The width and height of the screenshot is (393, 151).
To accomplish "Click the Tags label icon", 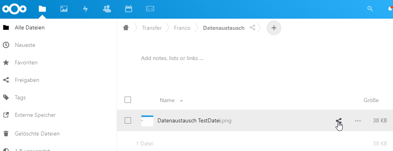I will (6, 97).
